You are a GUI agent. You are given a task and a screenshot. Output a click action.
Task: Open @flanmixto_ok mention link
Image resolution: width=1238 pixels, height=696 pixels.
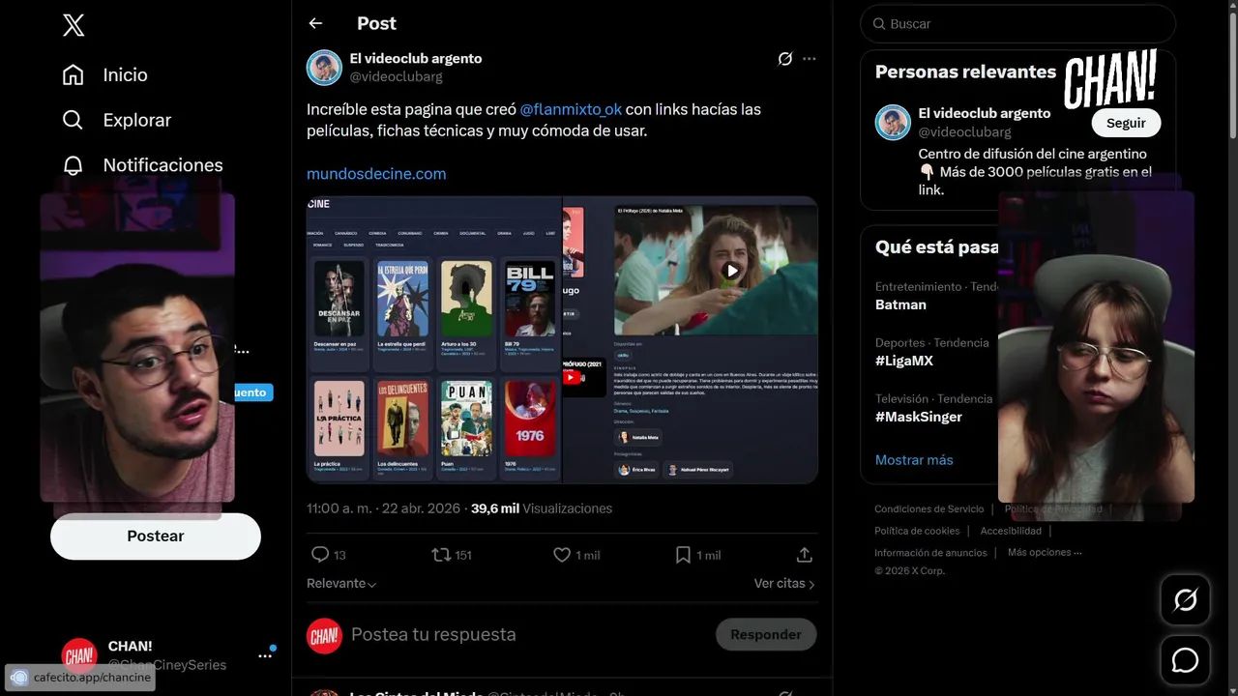[571, 109]
